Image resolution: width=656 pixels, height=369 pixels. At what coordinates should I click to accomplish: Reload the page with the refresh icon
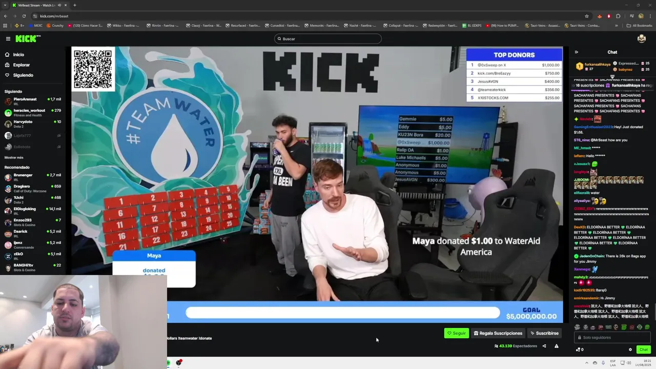24,16
